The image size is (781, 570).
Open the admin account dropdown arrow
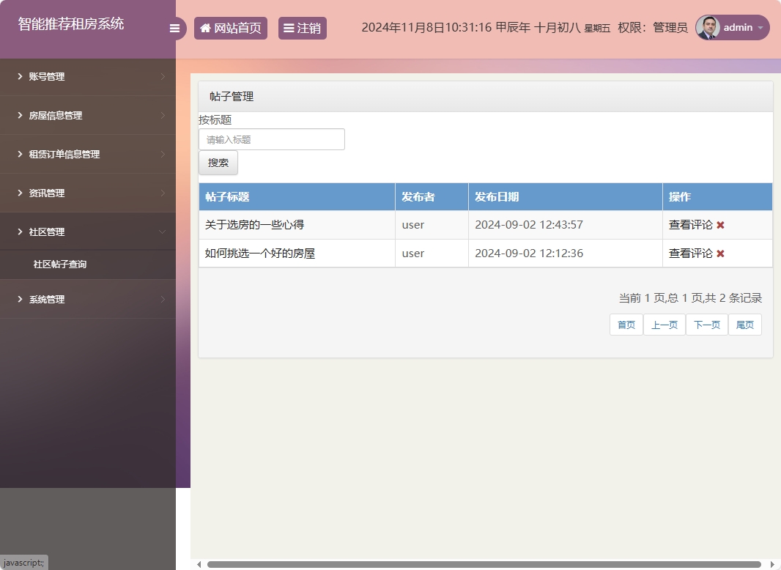tap(758, 28)
